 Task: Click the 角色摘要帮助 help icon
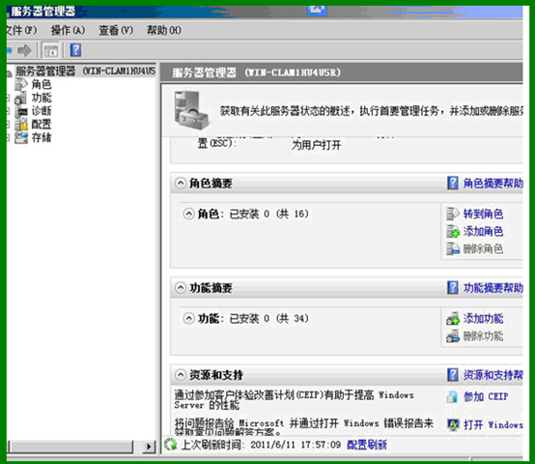453,183
